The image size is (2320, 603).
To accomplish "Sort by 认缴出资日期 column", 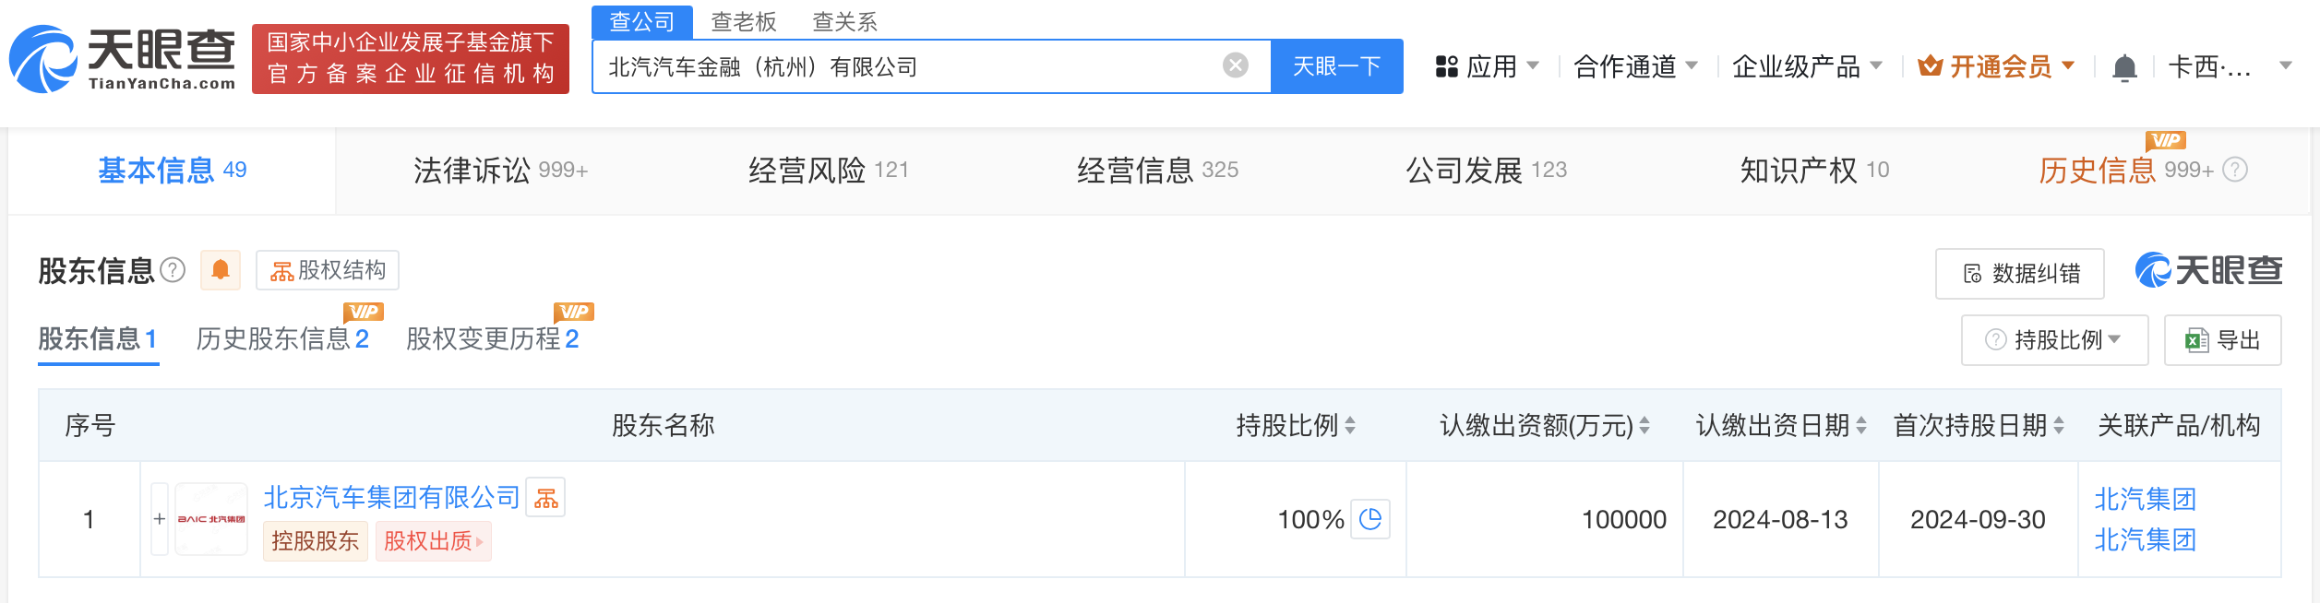I will (x=1861, y=425).
